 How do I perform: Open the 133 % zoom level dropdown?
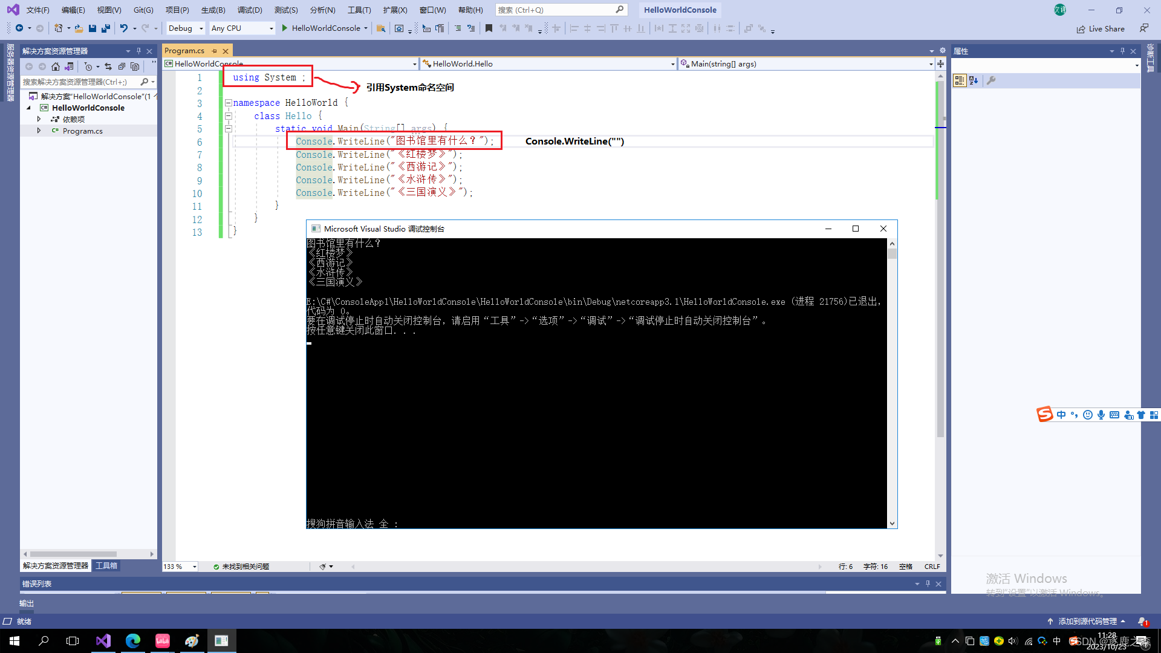pos(180,567)
